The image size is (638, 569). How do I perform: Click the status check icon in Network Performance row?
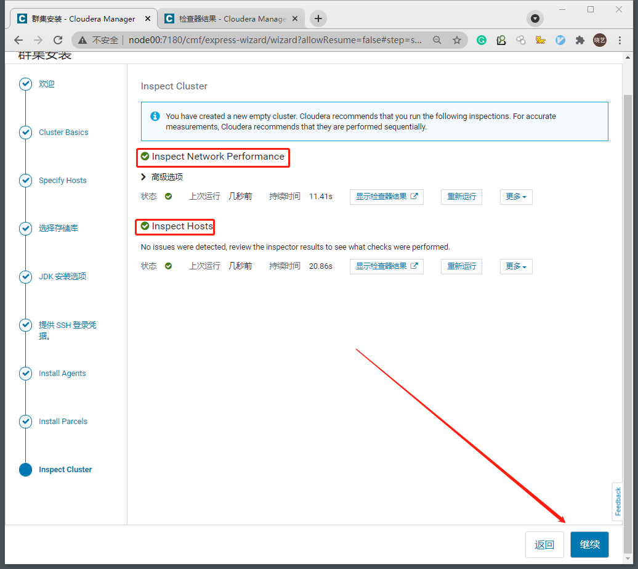169,197
